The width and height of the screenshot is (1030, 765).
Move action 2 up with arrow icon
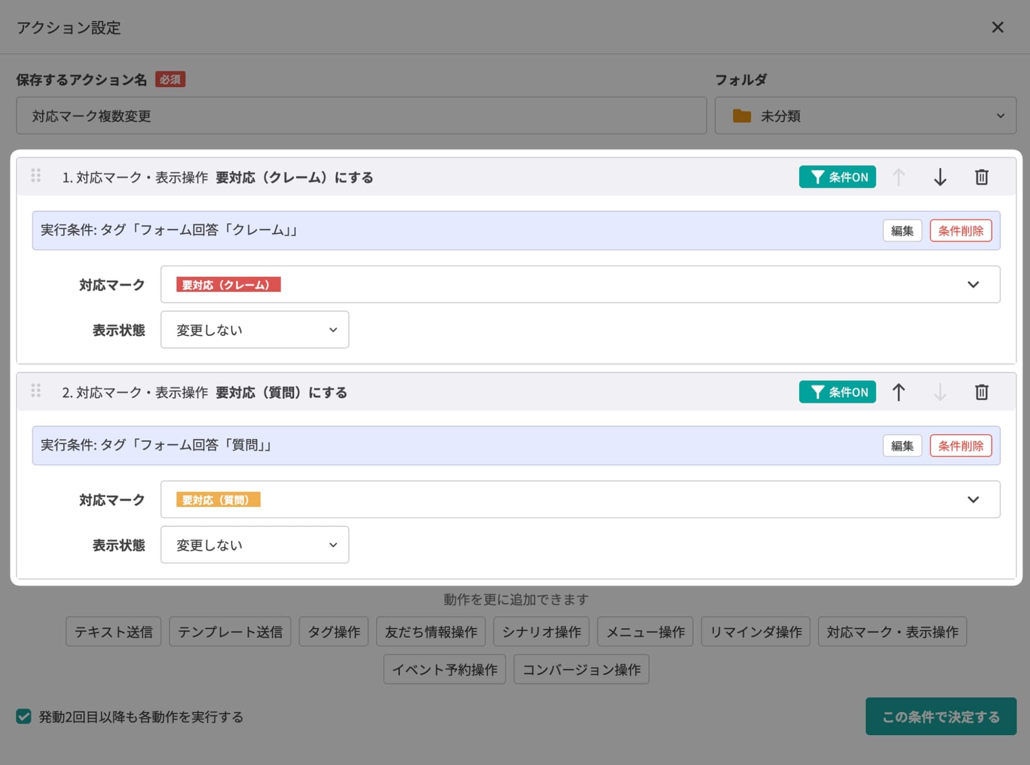point(898,392)
